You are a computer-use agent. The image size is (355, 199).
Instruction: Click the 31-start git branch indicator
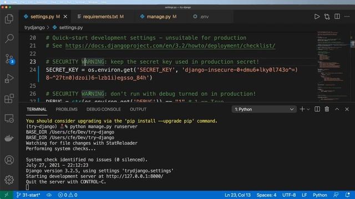pos(28,195)
